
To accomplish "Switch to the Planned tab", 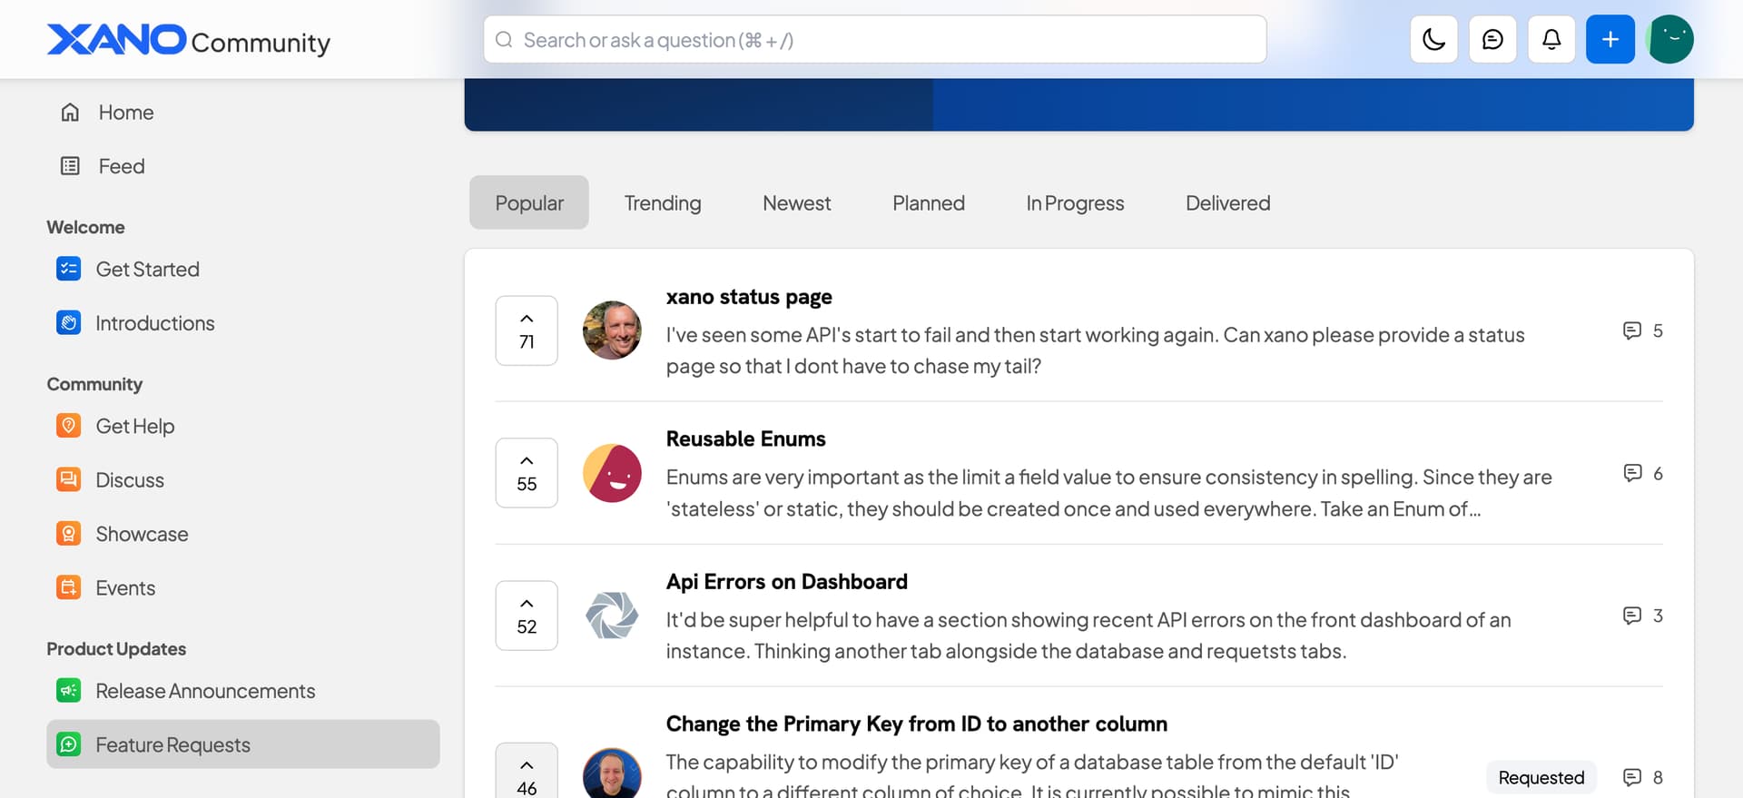I will pyautogui.click(x=929, y=202).
